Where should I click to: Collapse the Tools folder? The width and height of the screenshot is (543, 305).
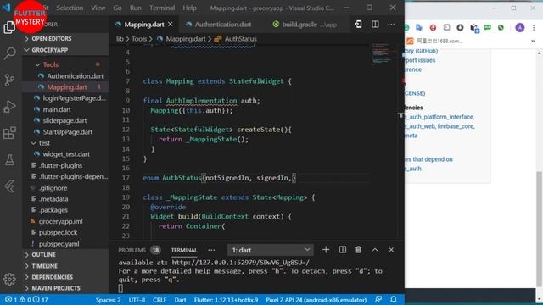tap(65, 64)
